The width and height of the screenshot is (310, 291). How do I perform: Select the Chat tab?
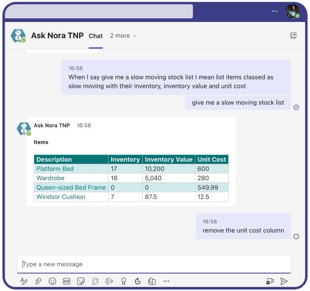click(95, 36)
